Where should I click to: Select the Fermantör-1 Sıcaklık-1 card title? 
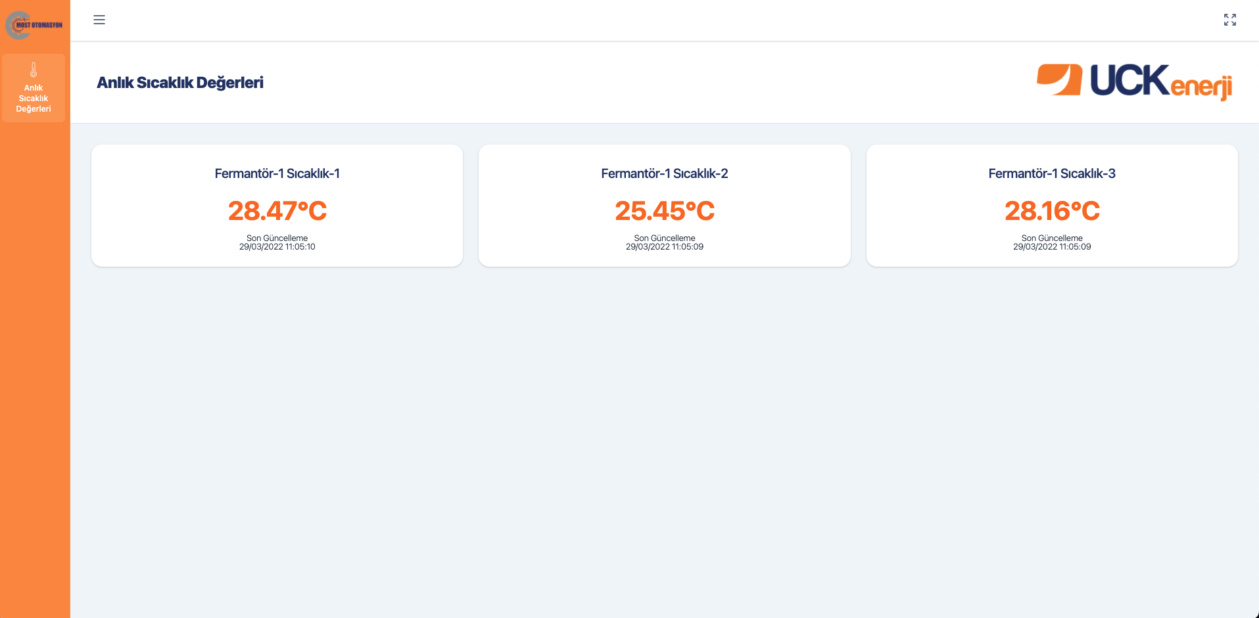[x=277, y=173]
